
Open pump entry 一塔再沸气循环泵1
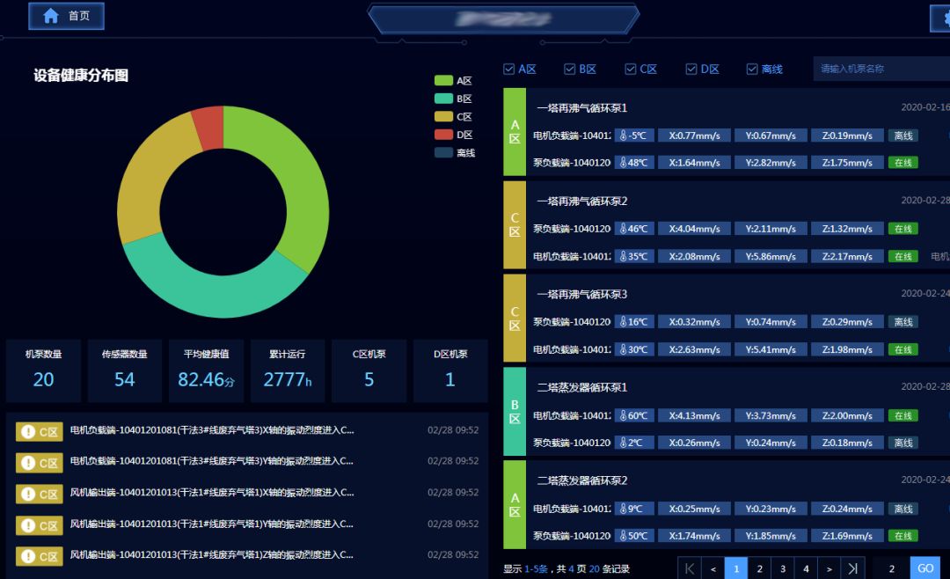(582, 108)
